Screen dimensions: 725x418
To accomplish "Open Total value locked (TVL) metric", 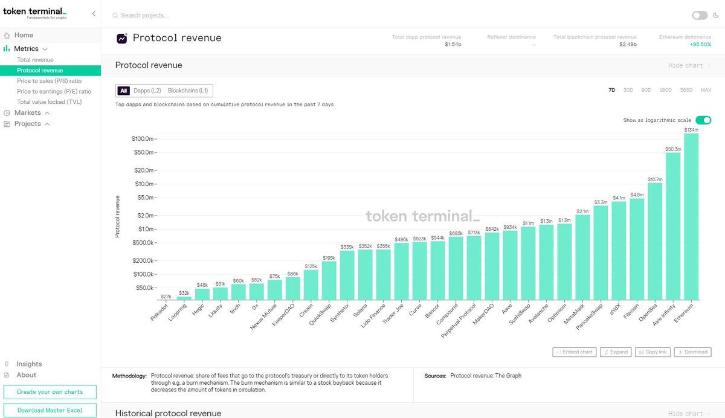I will click(x=51, y=102).
